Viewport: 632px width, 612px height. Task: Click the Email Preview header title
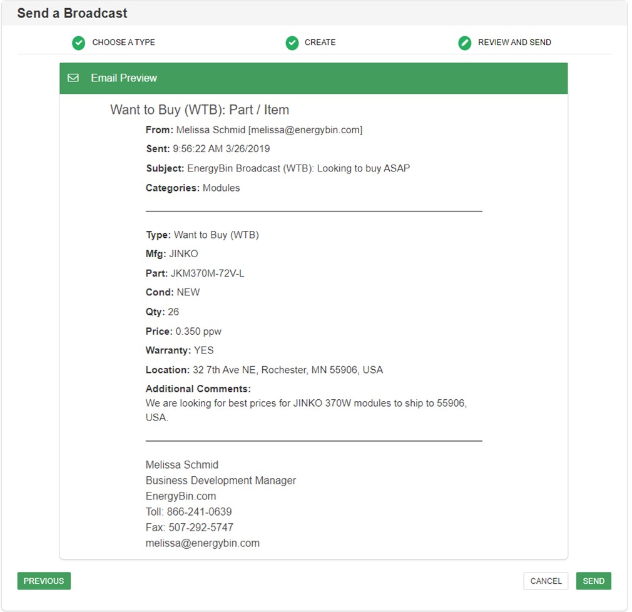124,78
